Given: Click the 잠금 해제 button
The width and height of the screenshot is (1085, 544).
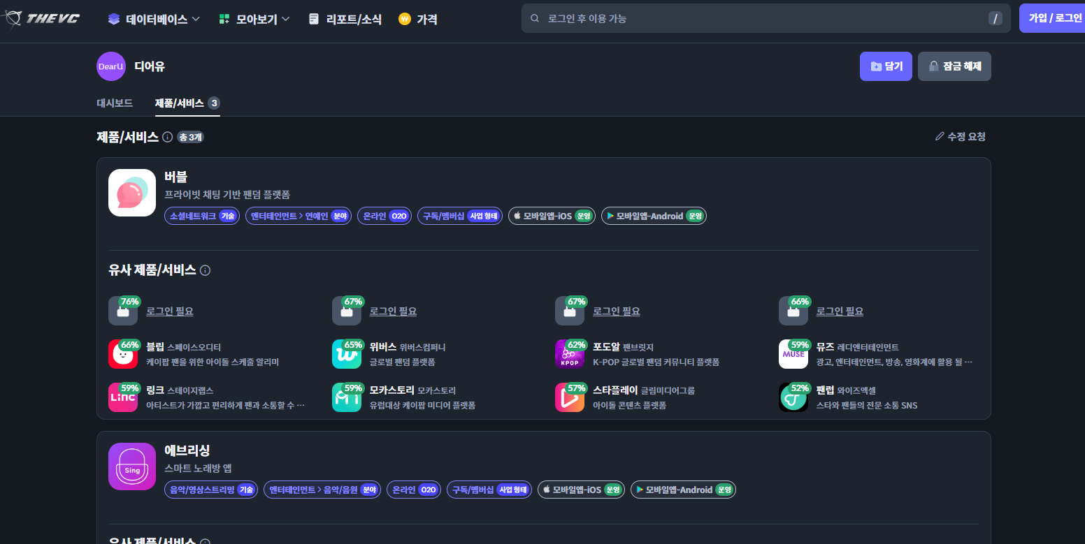Looking at the screenshot, I should (954, 66).
